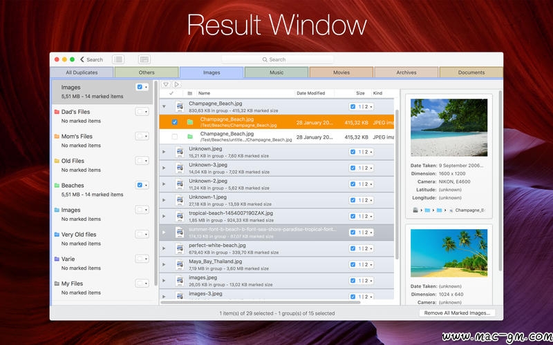Check the unselected second Champagne_Beach.jpg row checkbox

click(x=175, y=137)
